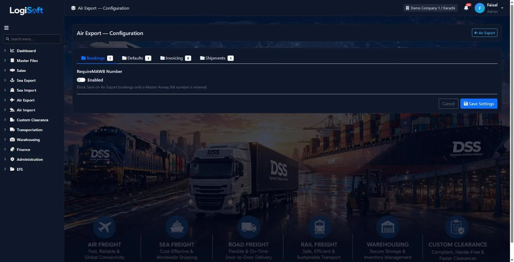Click the user avatar with letter F
The image size is (514, 262).
(x=480, y=8)
